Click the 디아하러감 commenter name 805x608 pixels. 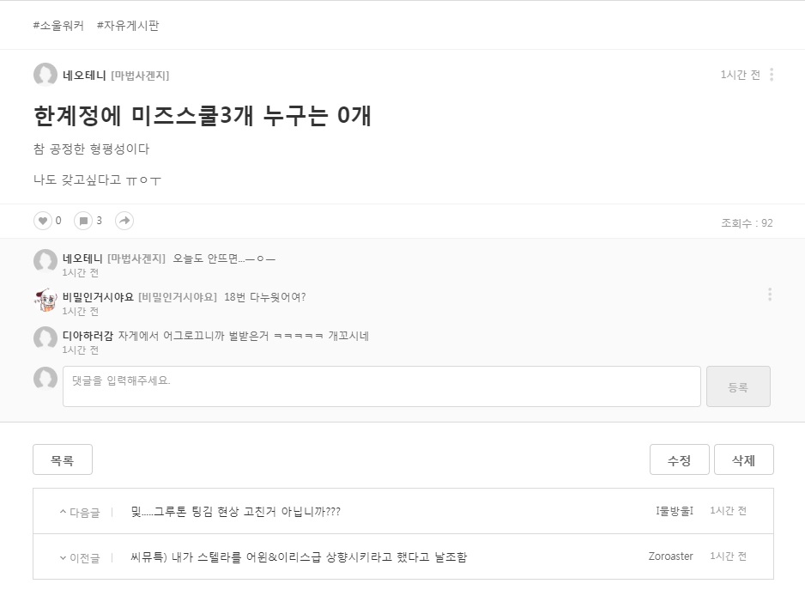(x=88, y=336)
